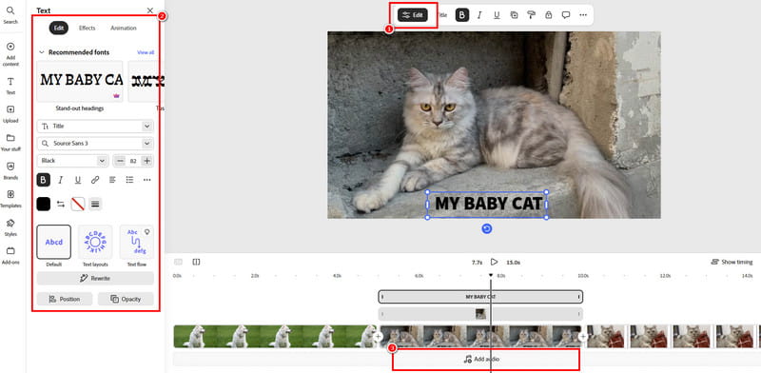Open the Opacity button
The image size is (761, 373).
[126, 299]
